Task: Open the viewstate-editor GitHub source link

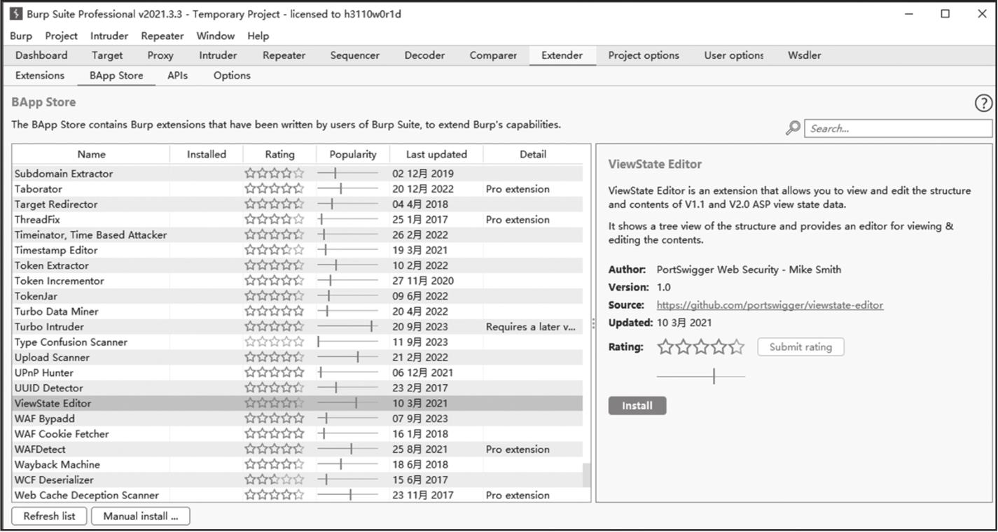Action: click(x=770, y=305)
